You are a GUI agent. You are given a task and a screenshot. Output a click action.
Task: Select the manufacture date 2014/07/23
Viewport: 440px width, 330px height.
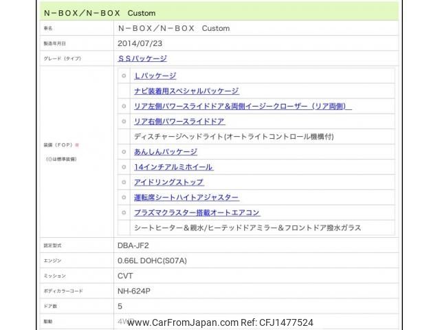click(x=140, y=43)
